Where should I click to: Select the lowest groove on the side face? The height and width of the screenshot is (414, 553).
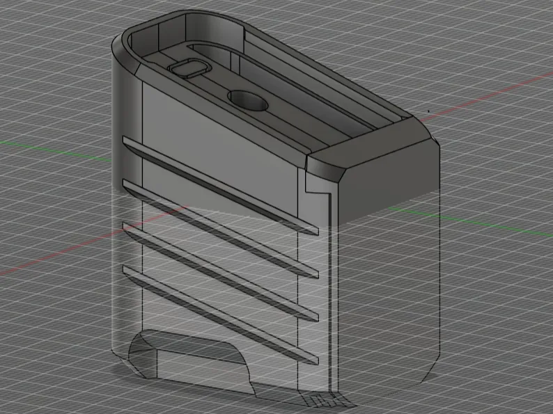[x=220, y=315]
